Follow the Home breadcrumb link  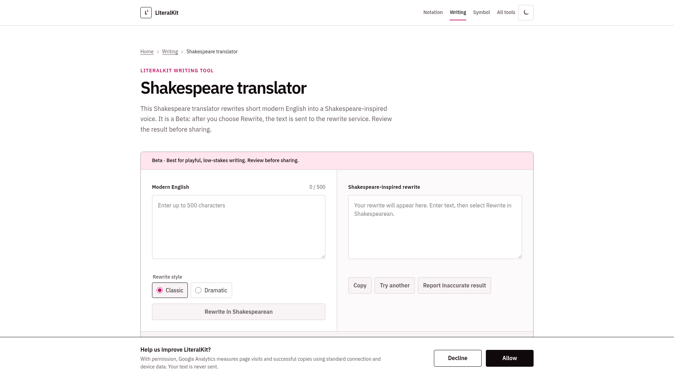[147, 52]
